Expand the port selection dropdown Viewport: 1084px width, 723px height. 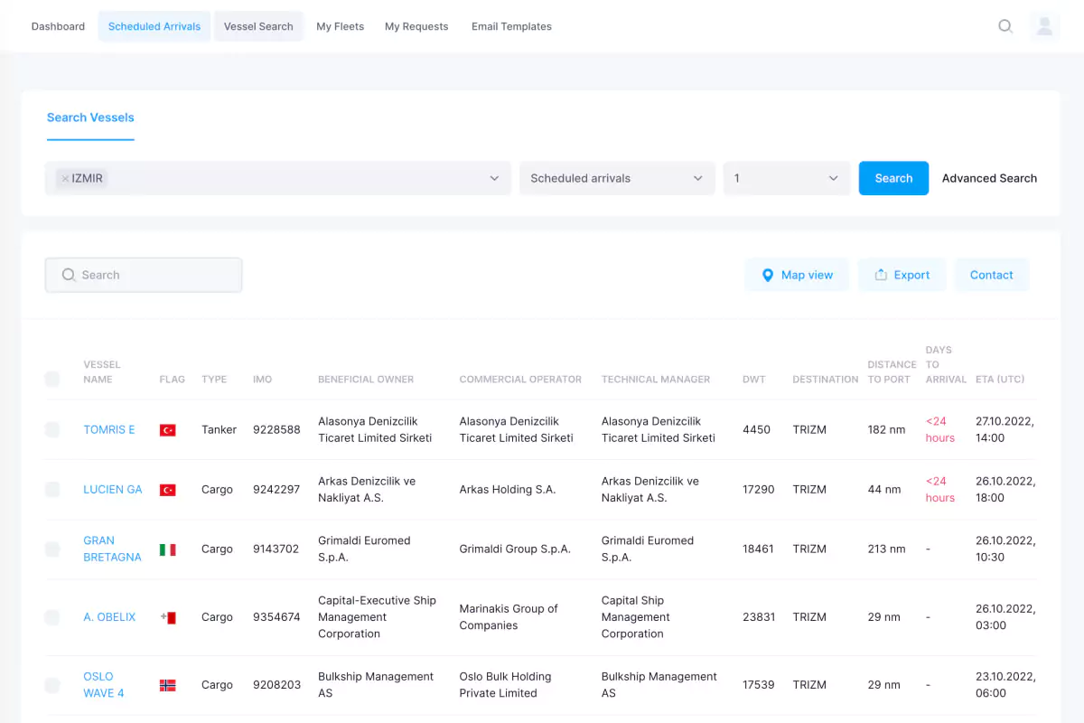493,179
